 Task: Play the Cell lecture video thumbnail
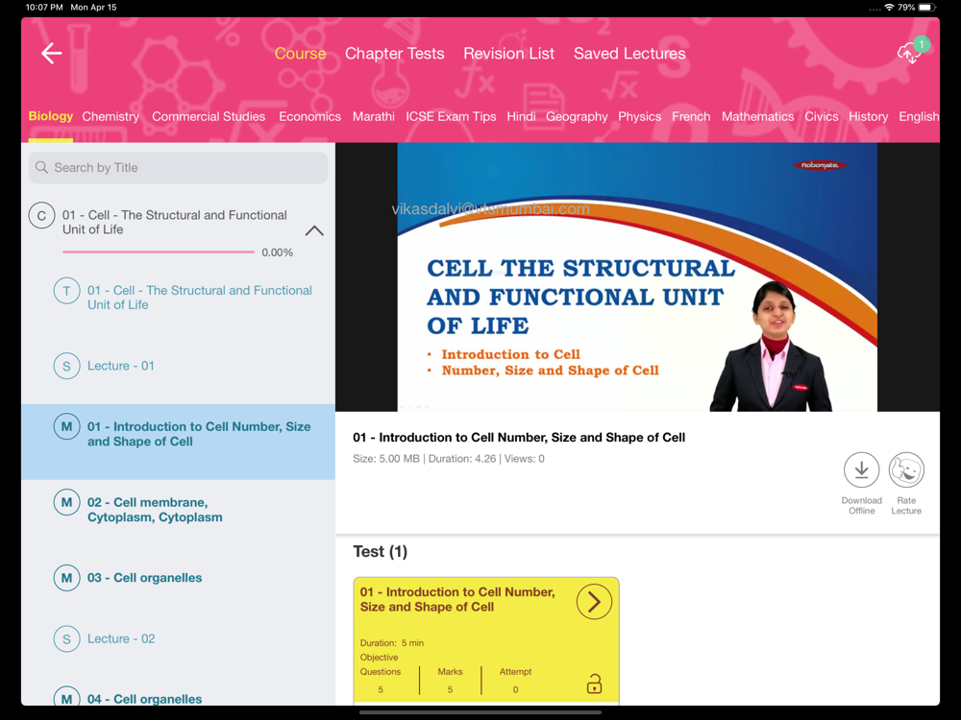tap(636, 277)
